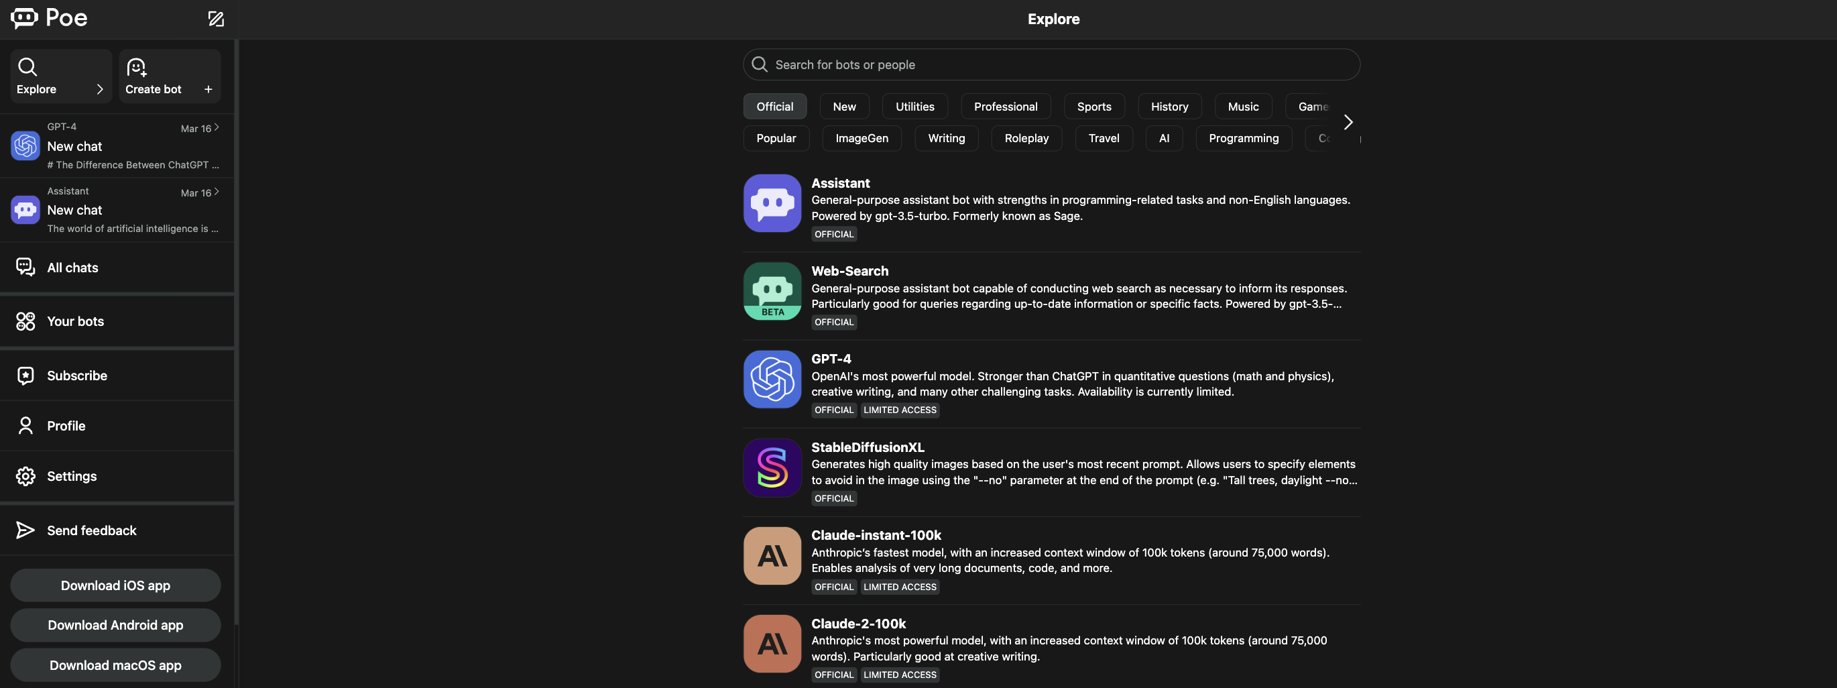This screenshot has width=1837, height=688.
Task: Open the Settings menu item
Action: tap(117, 476)
